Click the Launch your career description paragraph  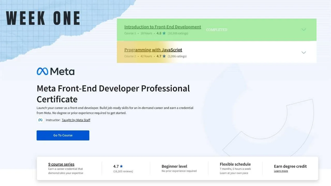115,110
